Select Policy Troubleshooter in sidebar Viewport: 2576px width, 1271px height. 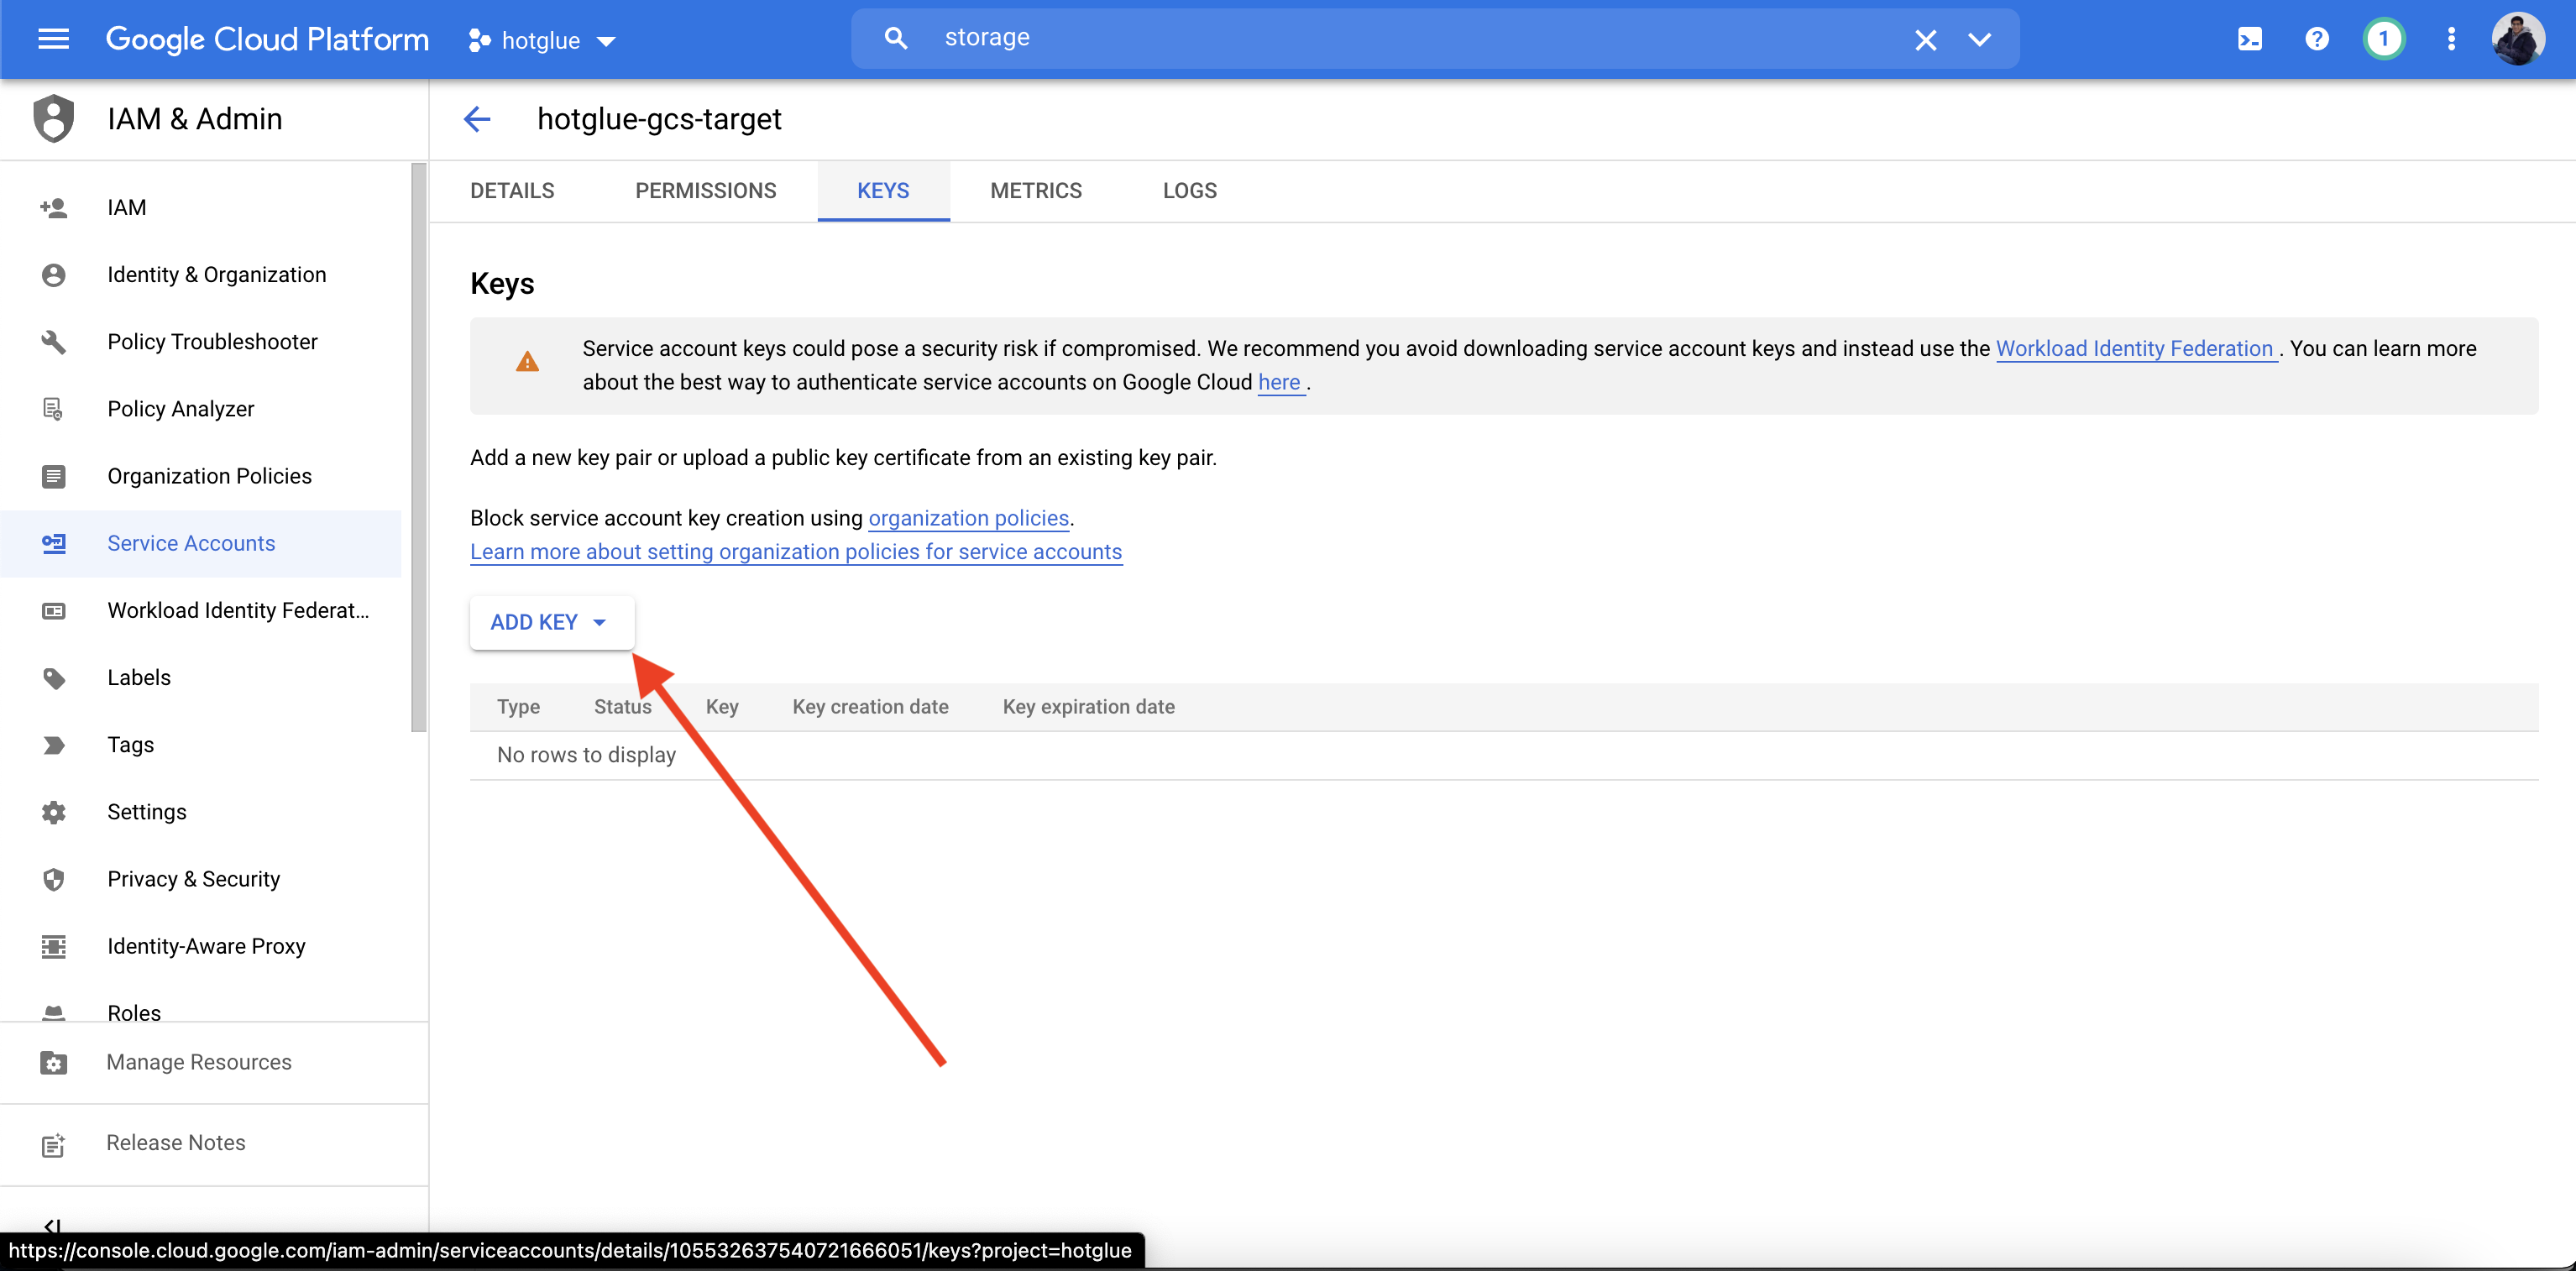point(212,341)
